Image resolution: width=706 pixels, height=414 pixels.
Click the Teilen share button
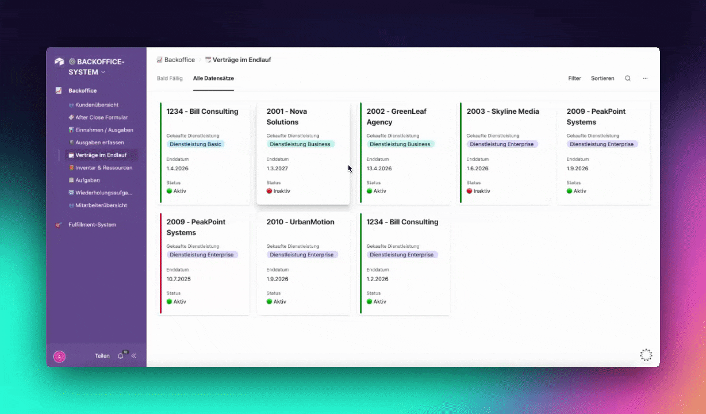(102, 356)
